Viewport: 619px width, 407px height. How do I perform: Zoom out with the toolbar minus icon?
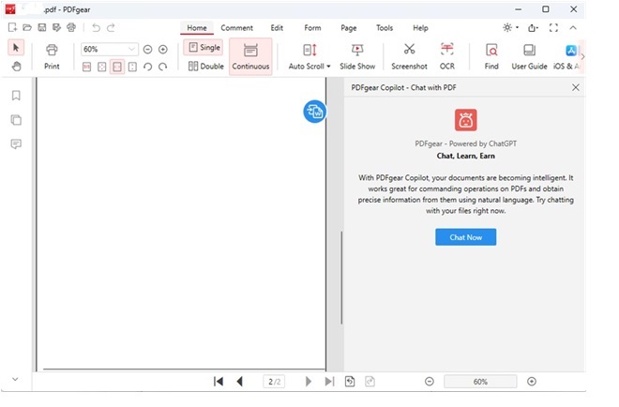point(147,49)
